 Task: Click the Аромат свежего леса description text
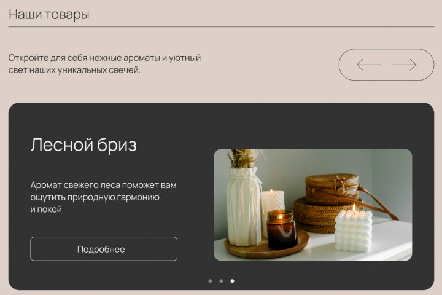pyautogui.click(x=104, y=197)
